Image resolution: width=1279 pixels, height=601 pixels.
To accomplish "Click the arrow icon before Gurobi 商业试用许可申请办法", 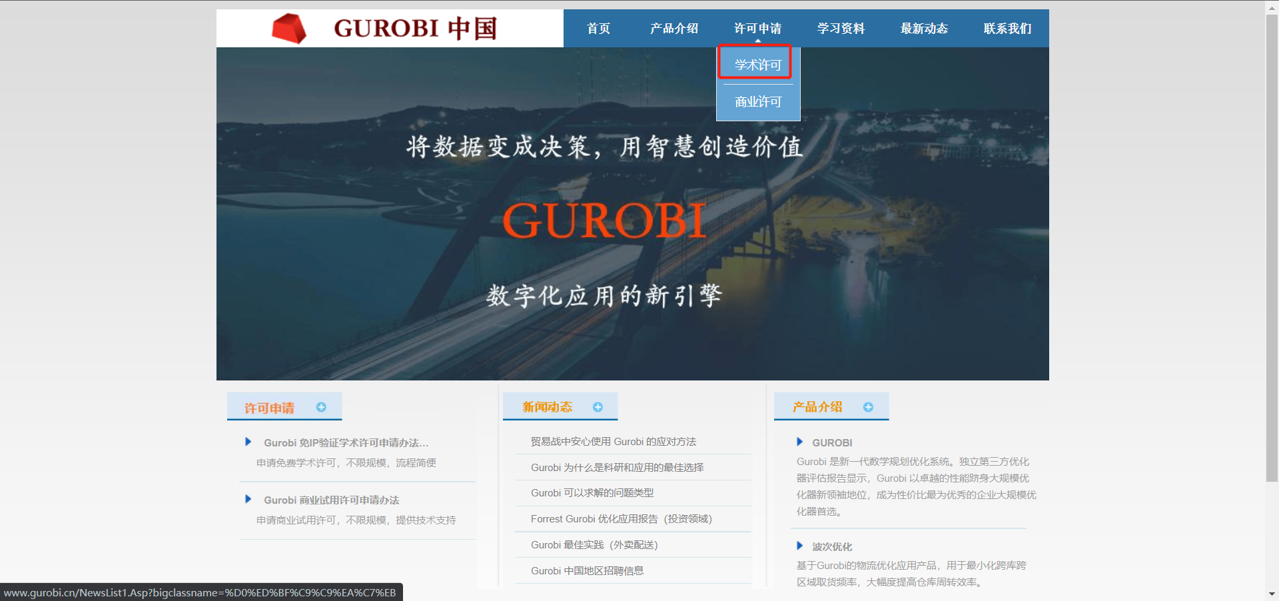I will [248, 499].
